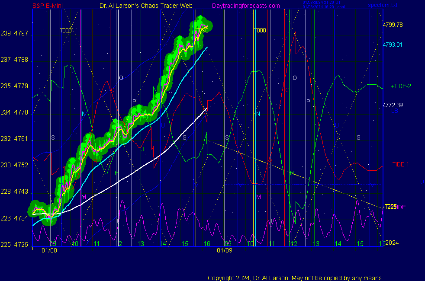
Task: Click the +TIDE-2 legend label
Action: point(401,86)
